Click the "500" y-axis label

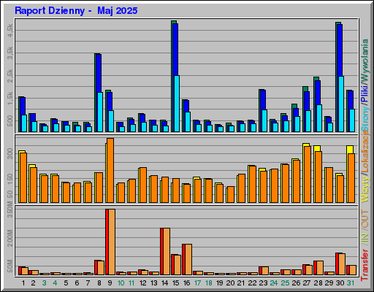(x=10, y=120)
